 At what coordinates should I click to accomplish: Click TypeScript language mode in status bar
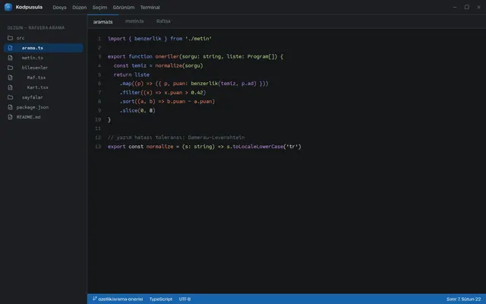160,299
